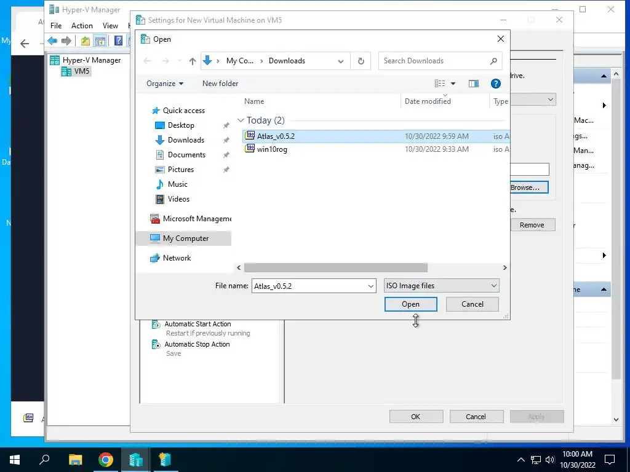The height and width of the screenshot is (472, 630).
Task: Click Browse button in VM settings
Action: pyautogui.click(x=528, y=187)
